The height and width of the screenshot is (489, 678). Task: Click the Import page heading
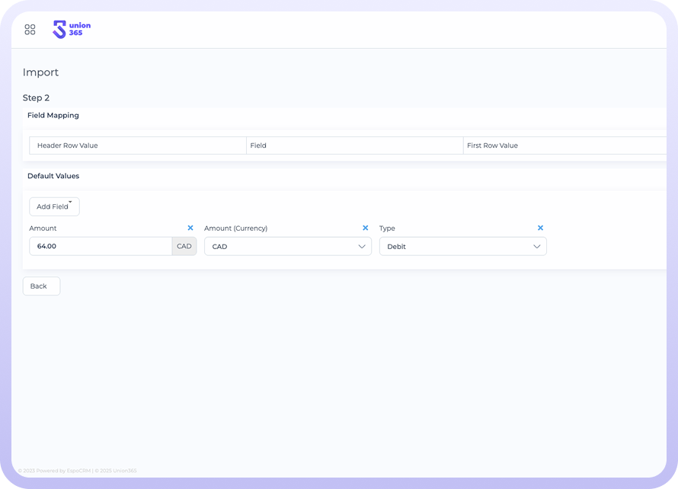[40, 72]
